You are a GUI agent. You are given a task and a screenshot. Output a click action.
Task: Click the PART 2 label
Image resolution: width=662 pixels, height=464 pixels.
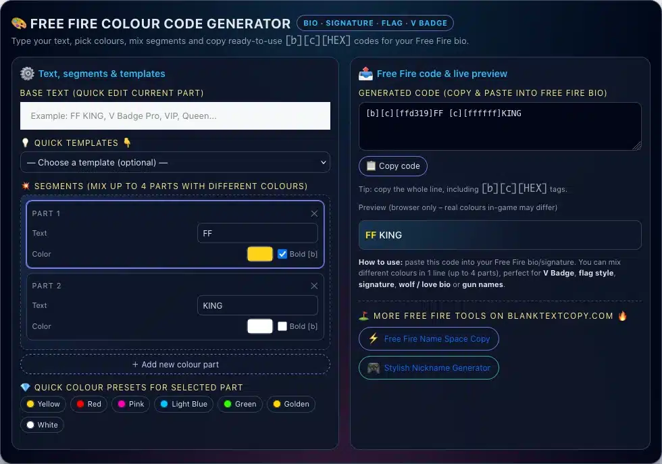(x=47, y=286)
